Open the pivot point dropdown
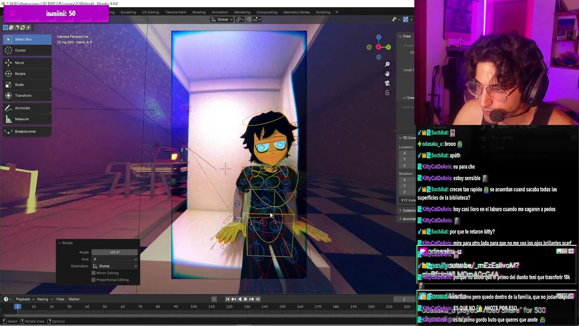This screenshot has height=326, width=579. pyautogui.click(x=240, y=19)
